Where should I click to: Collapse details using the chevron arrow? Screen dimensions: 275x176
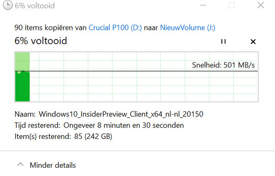pyautogui.click(x=21, y=165)
